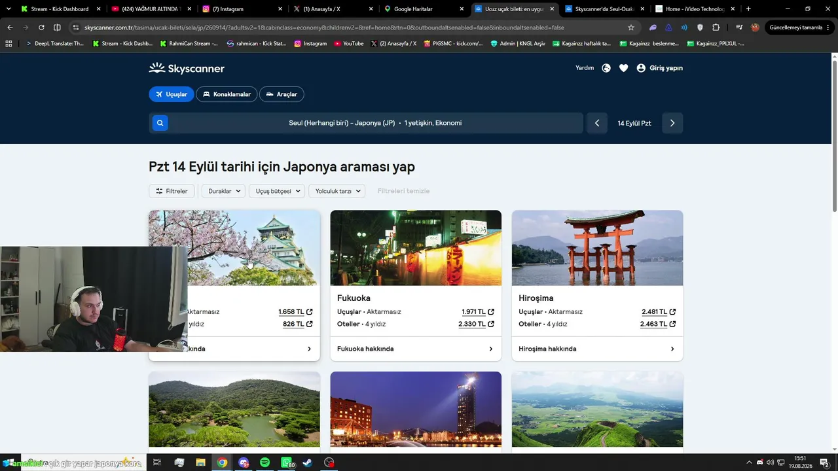Screen dimensions: 838x471
Task: Expand the Duraklar dropdown
Action: (223, 191)
